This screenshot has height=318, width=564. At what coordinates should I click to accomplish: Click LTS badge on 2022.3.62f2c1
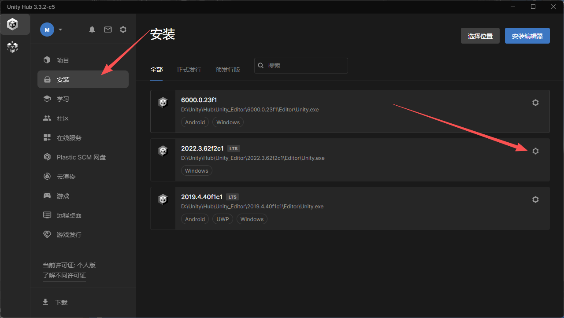pyautogui.click(x=234, y=148)
